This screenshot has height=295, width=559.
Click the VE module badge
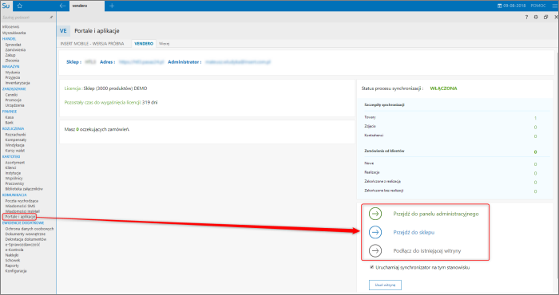[63, 31]
